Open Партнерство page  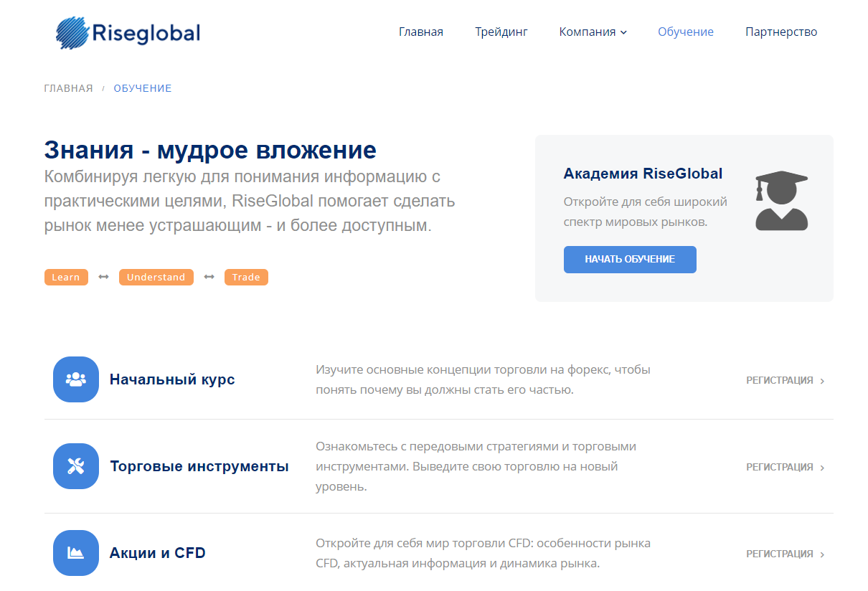click(x=781, y=32)
